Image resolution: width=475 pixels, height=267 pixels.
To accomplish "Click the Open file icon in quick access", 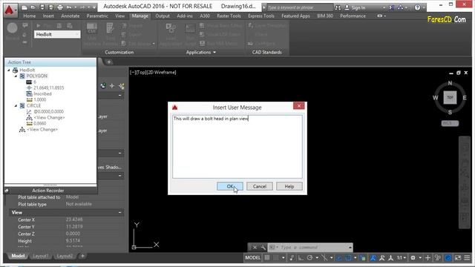I will pyautogui.click(x=33, y=7).
